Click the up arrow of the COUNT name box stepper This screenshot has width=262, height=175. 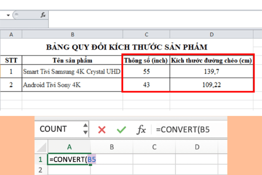point(86,125)
